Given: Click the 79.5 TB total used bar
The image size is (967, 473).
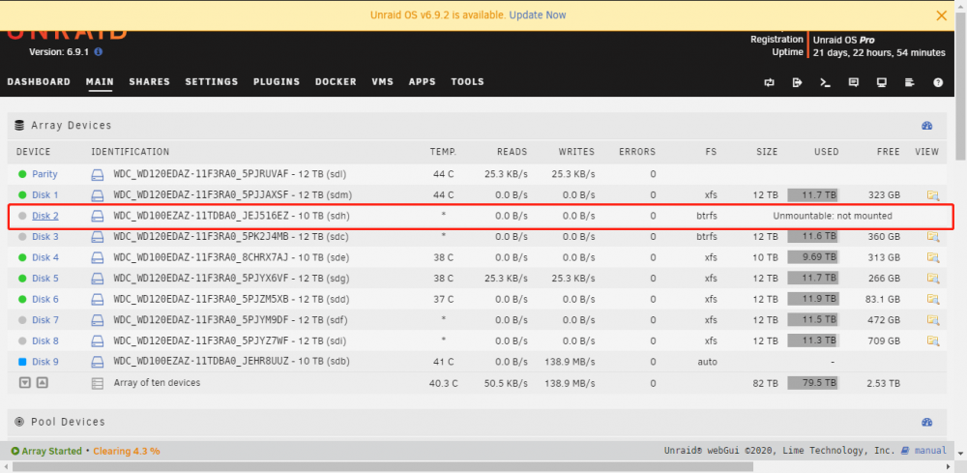Looking at the screenshot, I should point(813,383).
